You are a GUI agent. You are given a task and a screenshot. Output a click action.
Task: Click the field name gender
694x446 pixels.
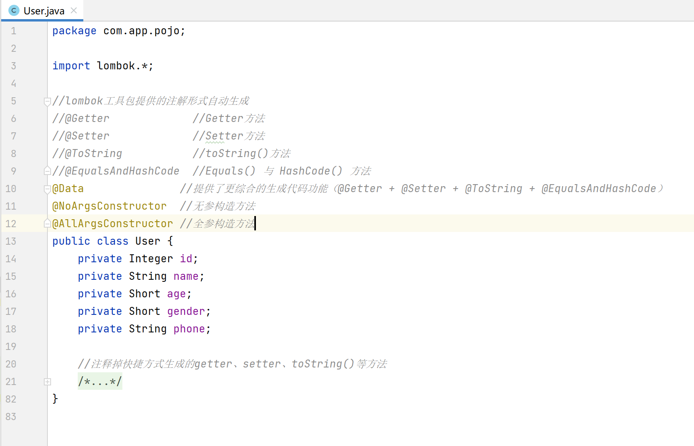point(186,311)
